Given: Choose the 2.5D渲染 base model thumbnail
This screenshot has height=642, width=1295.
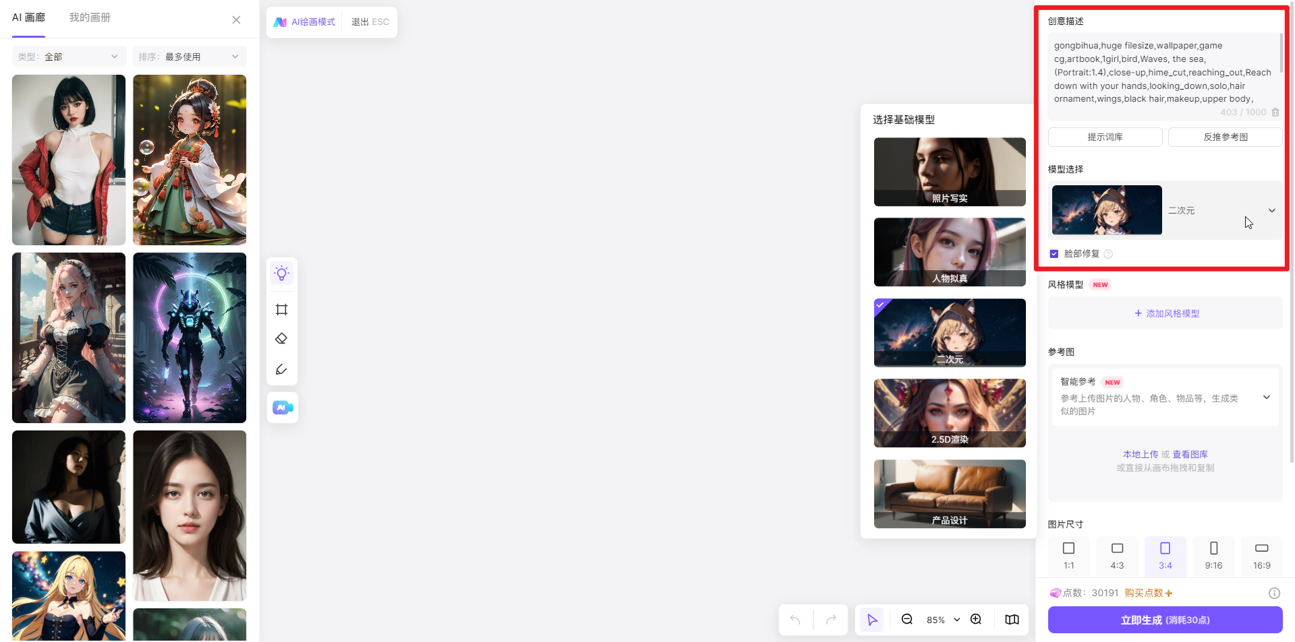Looking at the screenshot, I should (x=950, y=413).
